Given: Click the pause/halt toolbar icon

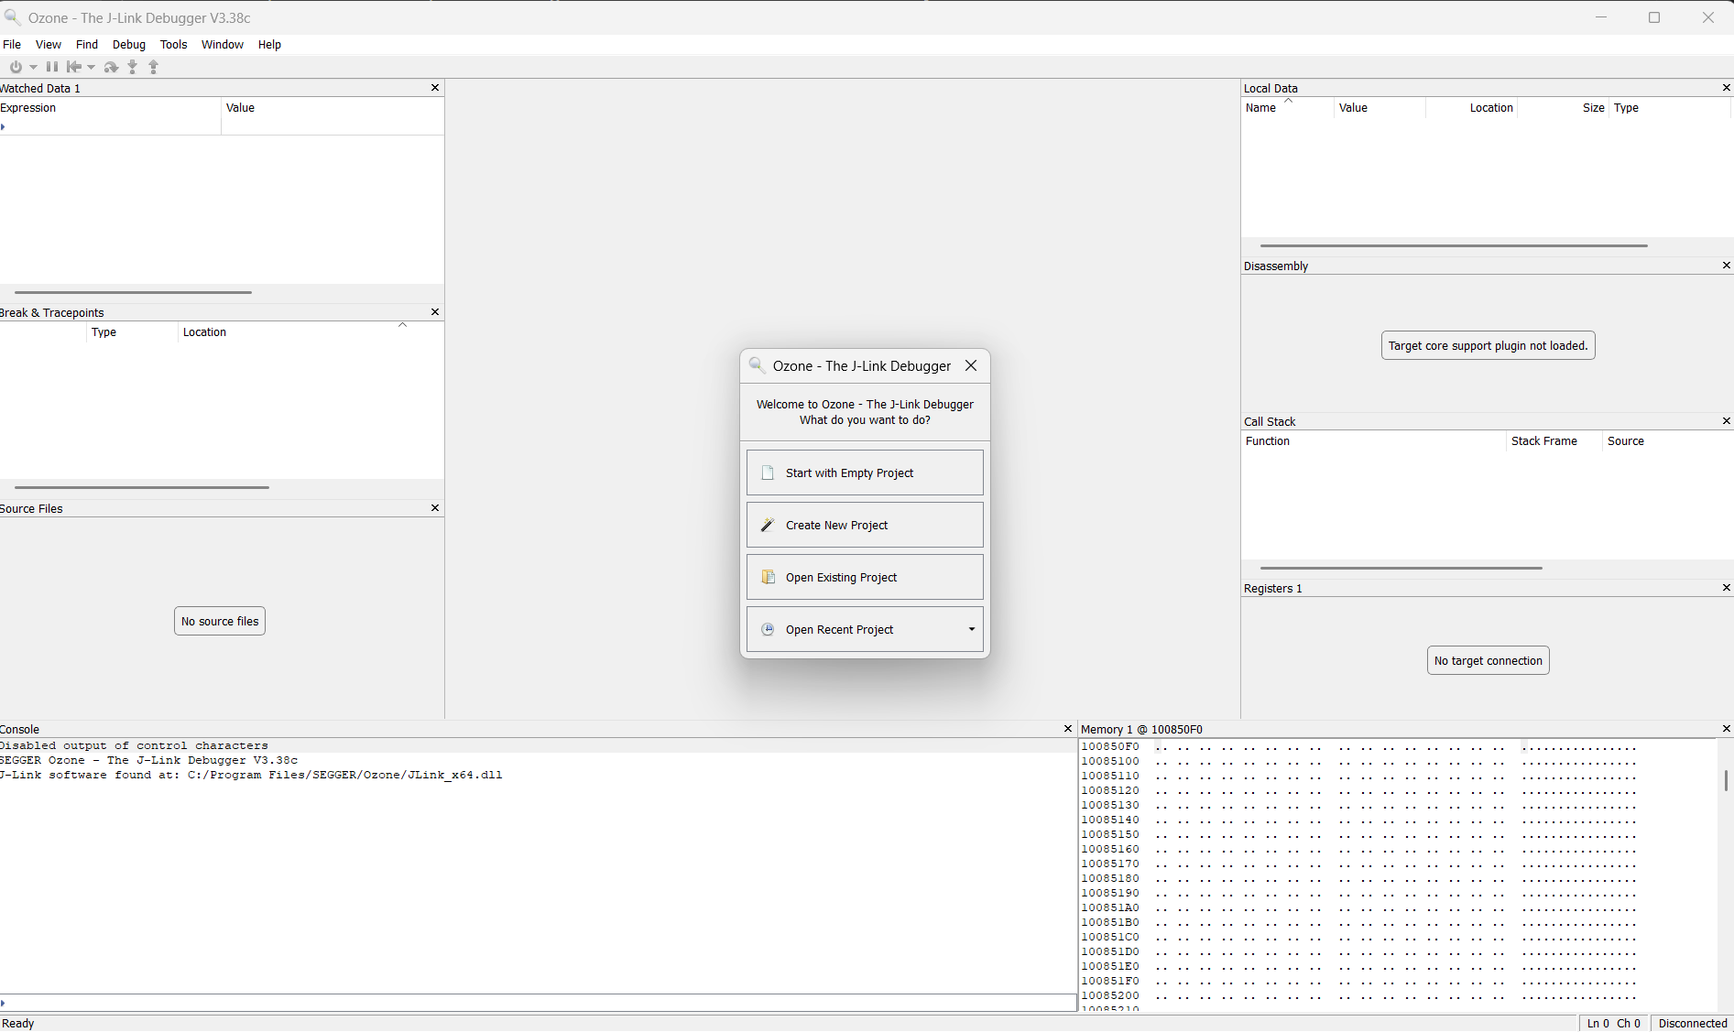Looking at the screenshot, I should 52,67.
